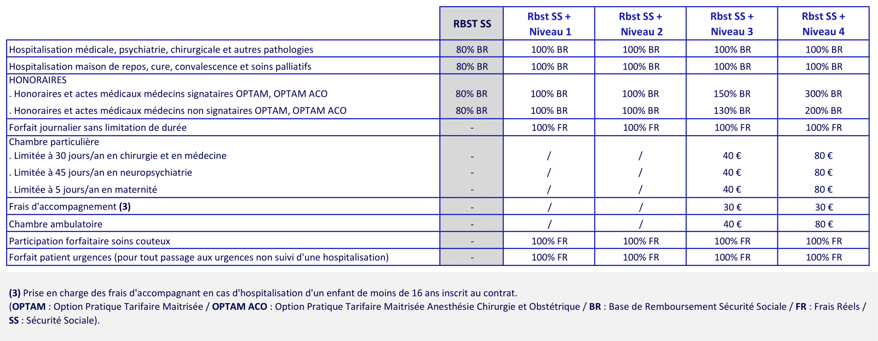
Task: Click the 300% BR cell
Action: click(x=823, y=94)
